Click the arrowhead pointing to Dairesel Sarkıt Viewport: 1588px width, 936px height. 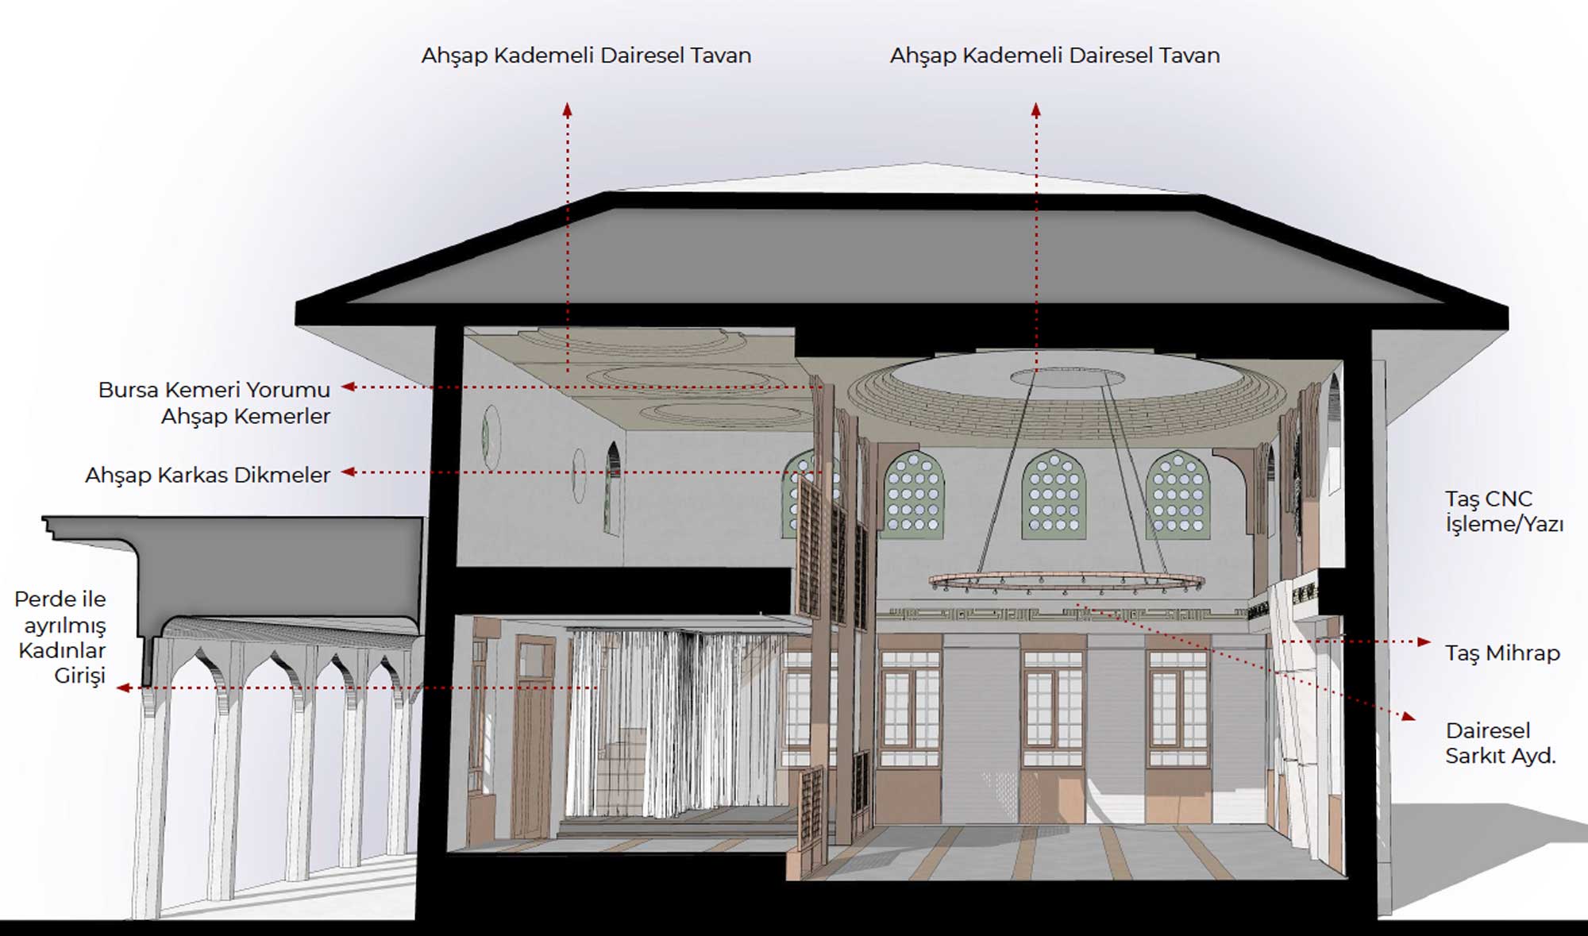click(x=1408, y=717)
